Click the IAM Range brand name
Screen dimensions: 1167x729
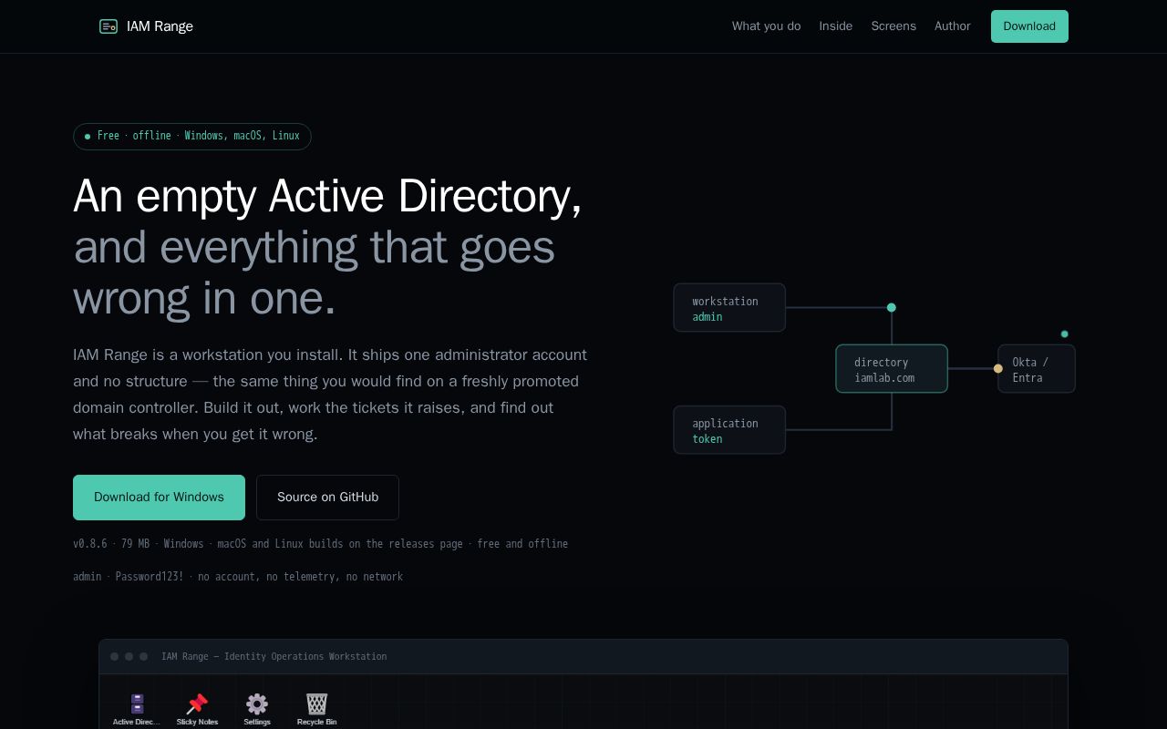pyautogui.click(x=160, y=26)
